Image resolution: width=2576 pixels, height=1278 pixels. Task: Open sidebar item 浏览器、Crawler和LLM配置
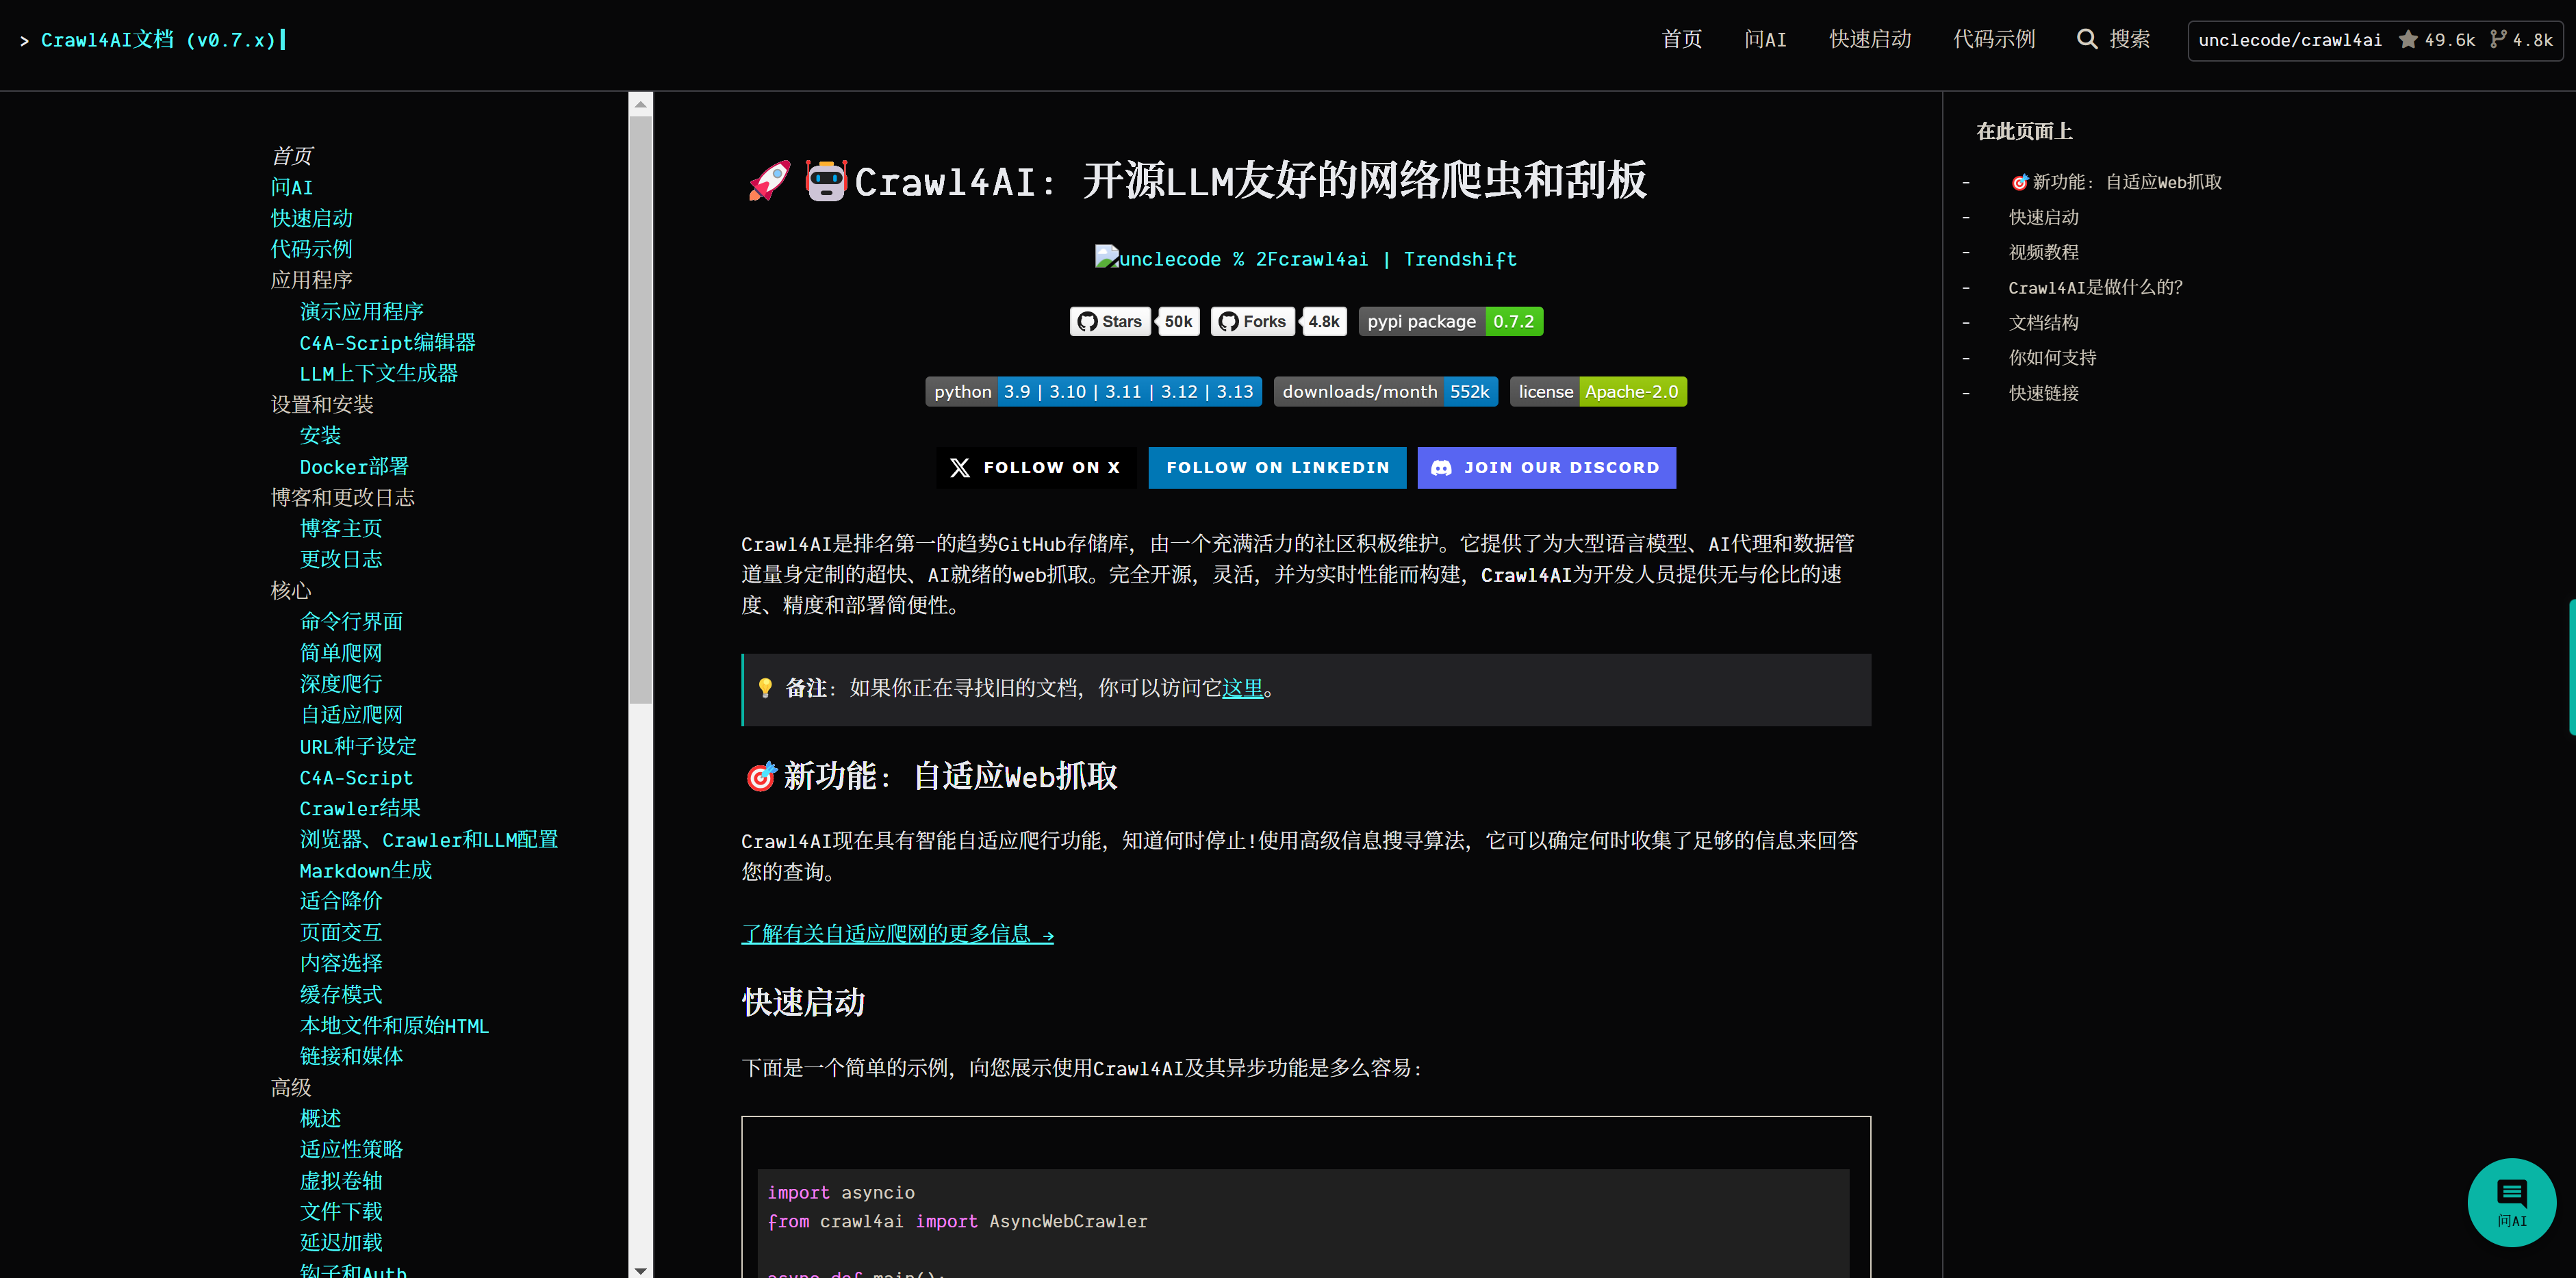point(429,839)
